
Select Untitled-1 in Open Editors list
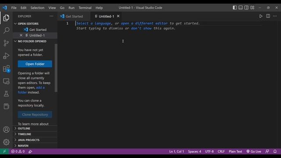coord(35,35)
